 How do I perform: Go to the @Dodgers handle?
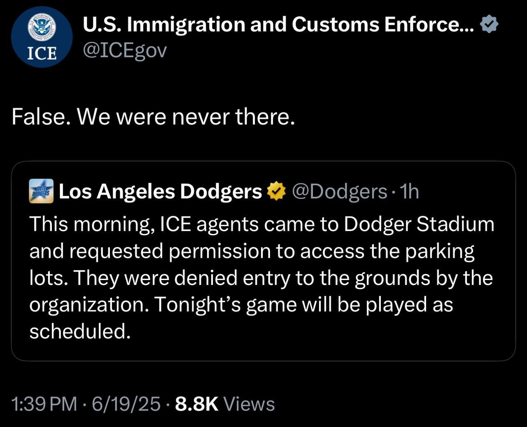(x=339, y=191)
